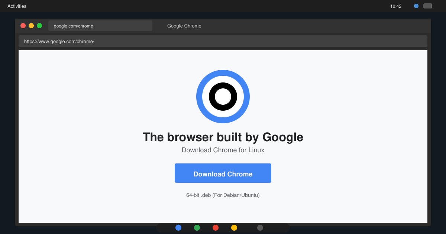Click the Google Chrome window title
Screen dimensions: 446x234
click(184, 26)
